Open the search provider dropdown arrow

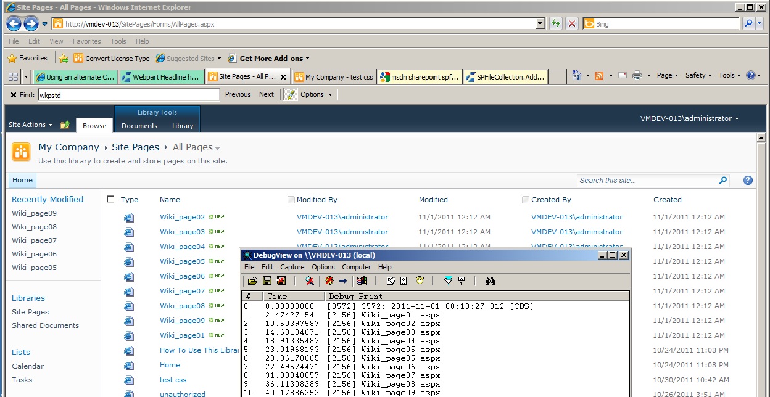click(760, 24)
